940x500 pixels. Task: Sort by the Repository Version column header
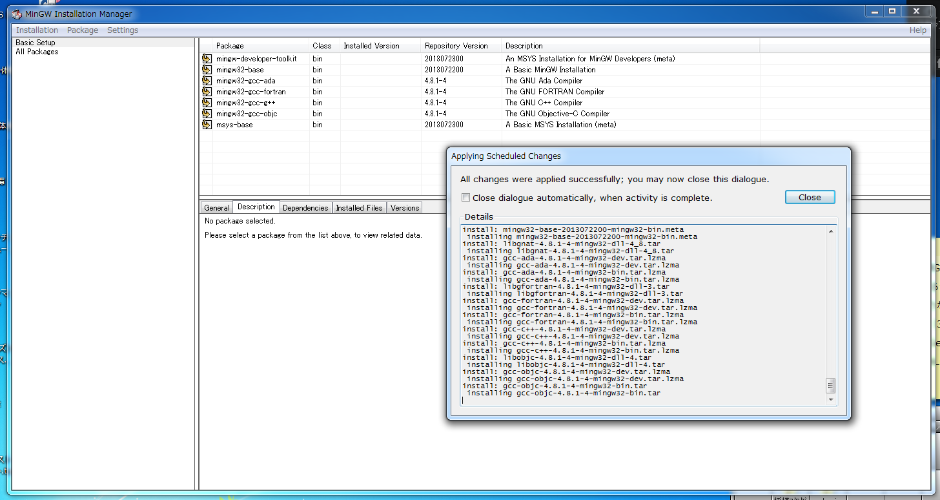pos(461,46)
